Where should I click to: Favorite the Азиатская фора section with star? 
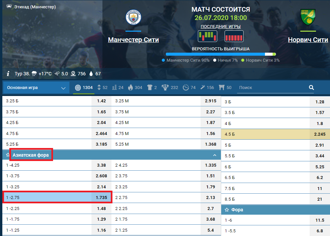(8, 155)
